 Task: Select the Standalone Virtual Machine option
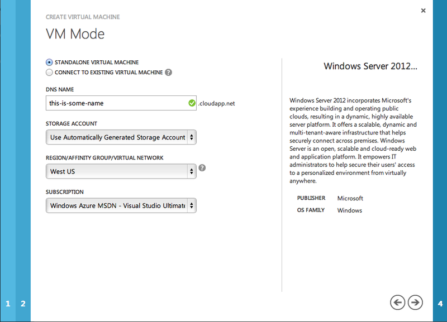(48, 62)
